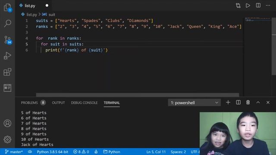The height and width of the screenshot is (155, 276).
Task: Close the terminal panel
Action: click(x=268, y=102)
